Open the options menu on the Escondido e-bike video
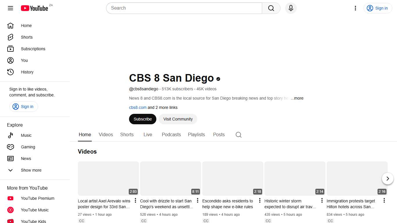The height and width of the screenshot is (223, 397). (x=260, y=200)
